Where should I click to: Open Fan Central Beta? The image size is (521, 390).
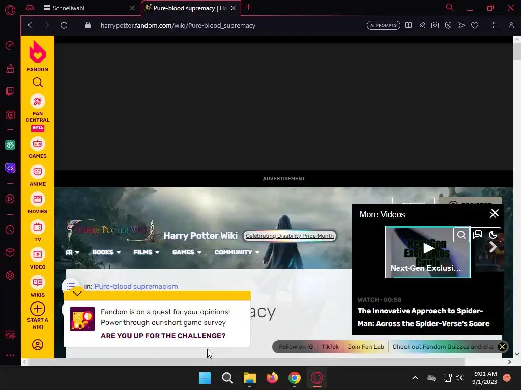(38, 112)
